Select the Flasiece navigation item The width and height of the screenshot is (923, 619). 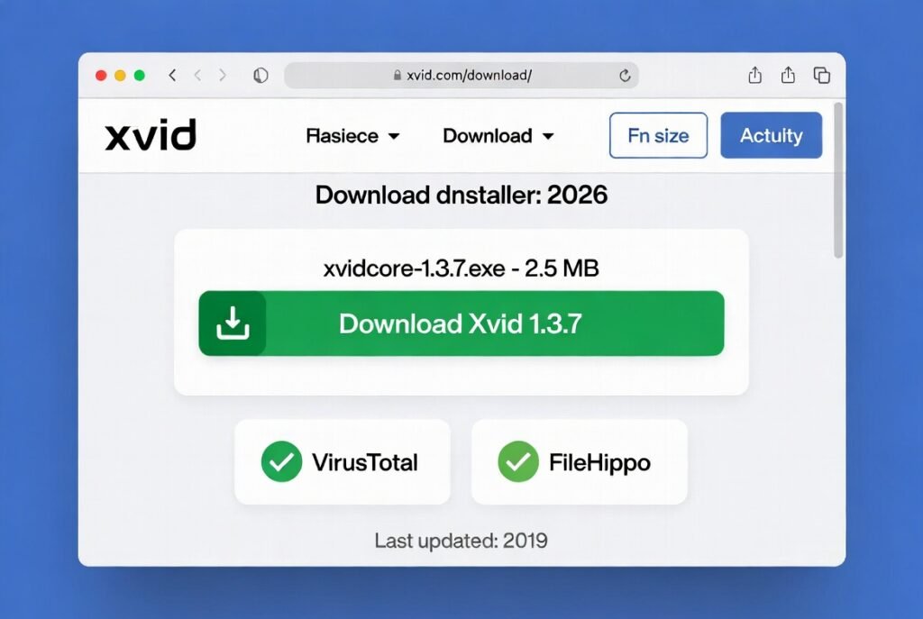point(342,136)
